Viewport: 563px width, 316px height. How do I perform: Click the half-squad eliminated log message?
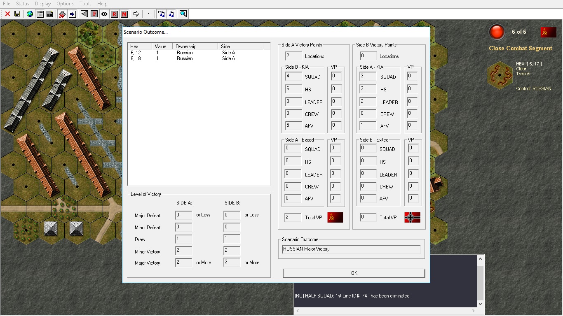click(352, 296)
